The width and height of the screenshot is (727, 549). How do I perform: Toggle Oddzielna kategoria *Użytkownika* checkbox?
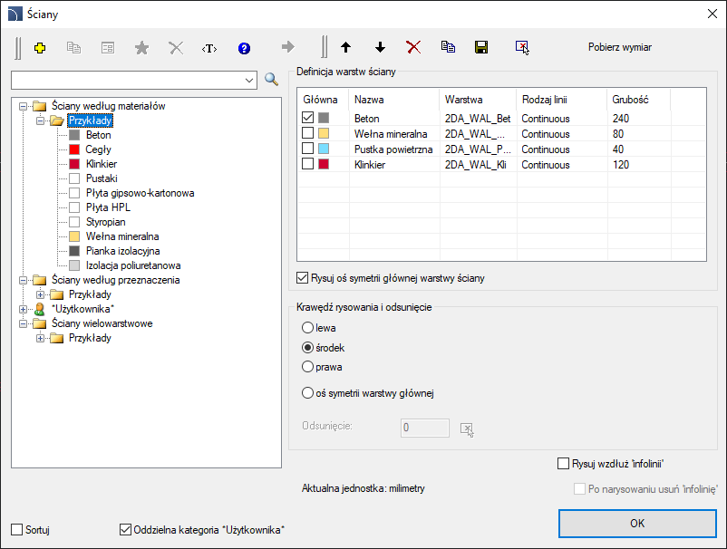click(x=125, y=530)
